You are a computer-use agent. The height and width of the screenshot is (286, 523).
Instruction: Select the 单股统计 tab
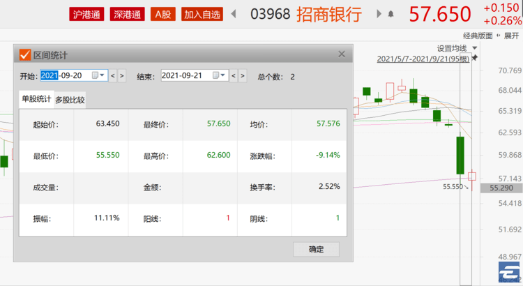point(36,99)
